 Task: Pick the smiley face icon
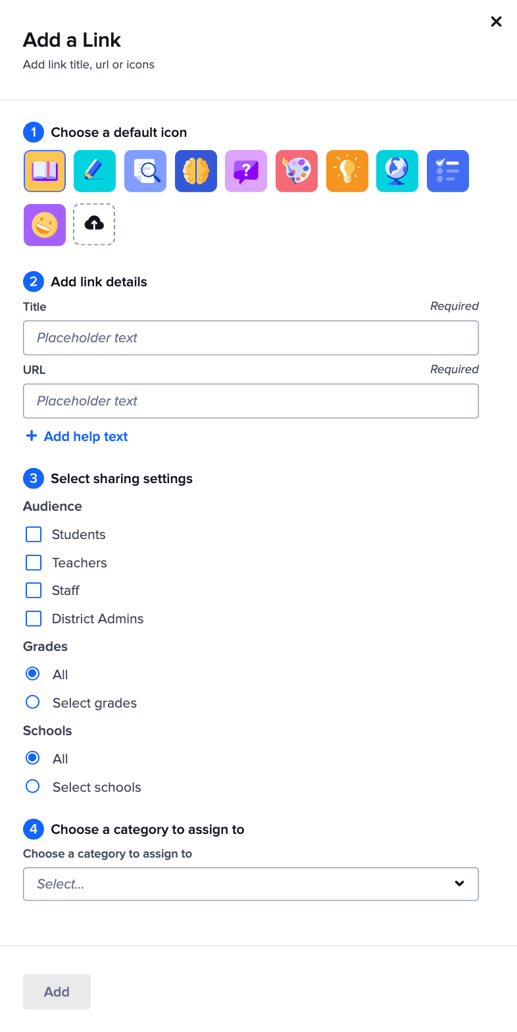click(45, 225)
